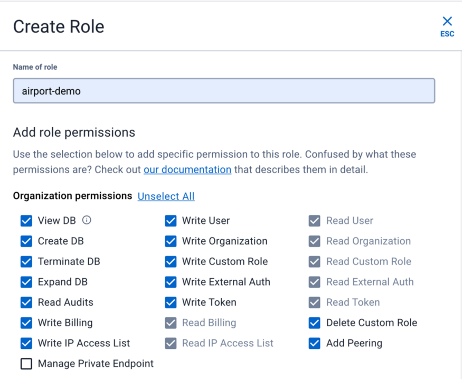This screenshot has width=462, height=379.
Task: Uncheck Write IP Access List checkbox
Action: pyautogui.click(x=26, y=343)
